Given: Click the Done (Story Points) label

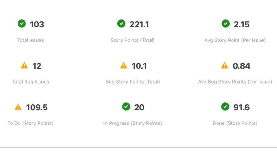Looking at the screenshot, I should 235,123.
